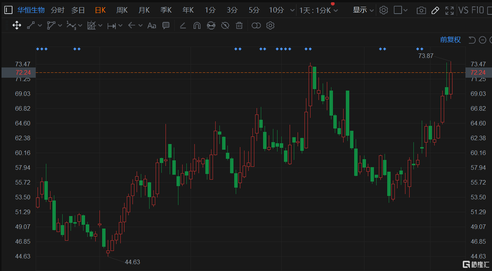Select the arrow marker tool

click(x=131, y=25)
